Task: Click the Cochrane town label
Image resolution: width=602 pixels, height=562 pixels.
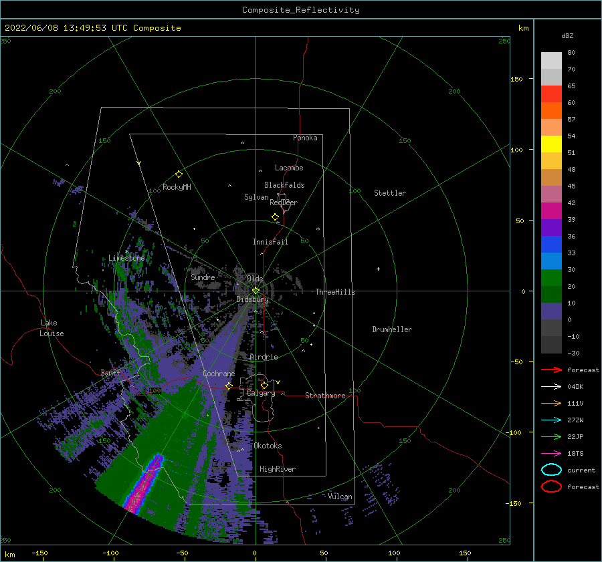Action: (x=219, y=374)
